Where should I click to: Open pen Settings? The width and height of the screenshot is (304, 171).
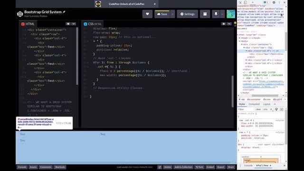[x=187, y=14]
